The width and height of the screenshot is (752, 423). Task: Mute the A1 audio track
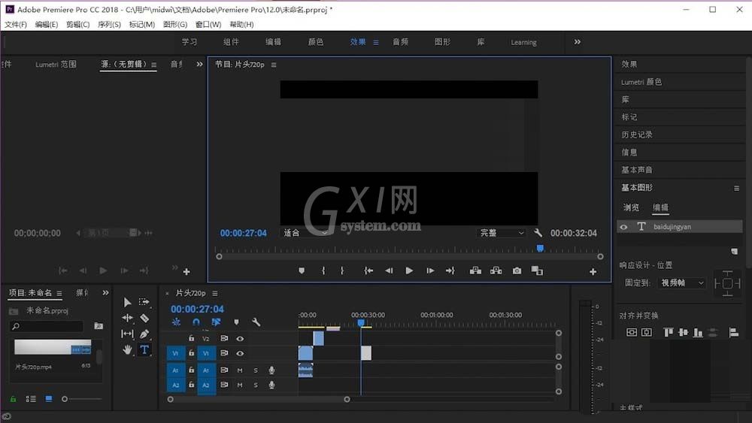click(240, 370)
